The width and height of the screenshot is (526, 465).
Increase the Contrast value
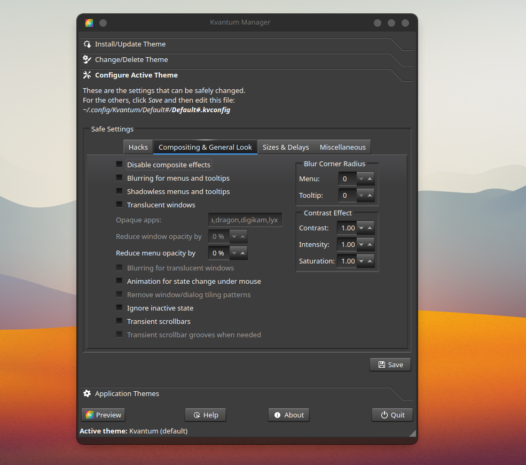(370, 228)
